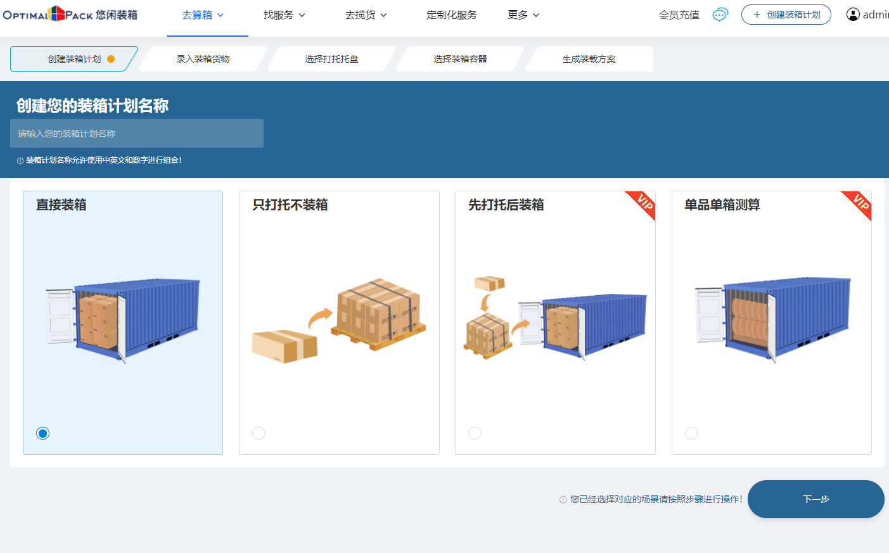Pick the 单品单箱测算 radio option
The height and width of the screenshot is (553, 889).
(x=691, y=433)
